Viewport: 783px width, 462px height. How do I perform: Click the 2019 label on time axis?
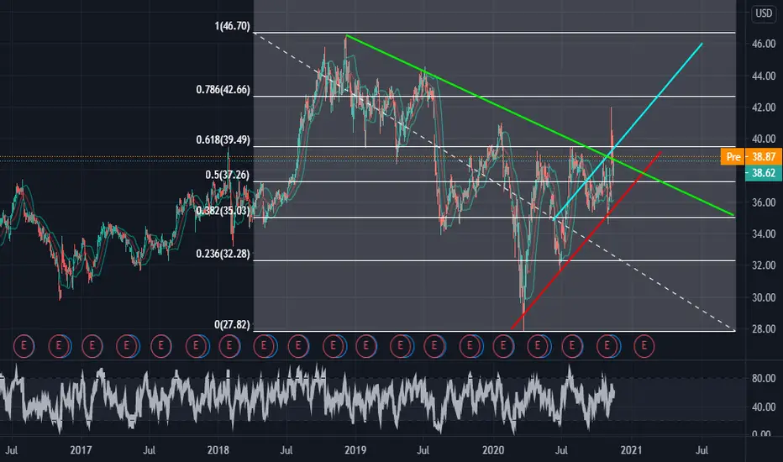pos(355,450)
